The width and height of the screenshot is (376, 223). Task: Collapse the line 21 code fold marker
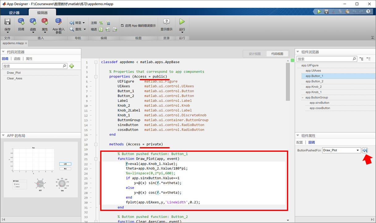(96, 159)
